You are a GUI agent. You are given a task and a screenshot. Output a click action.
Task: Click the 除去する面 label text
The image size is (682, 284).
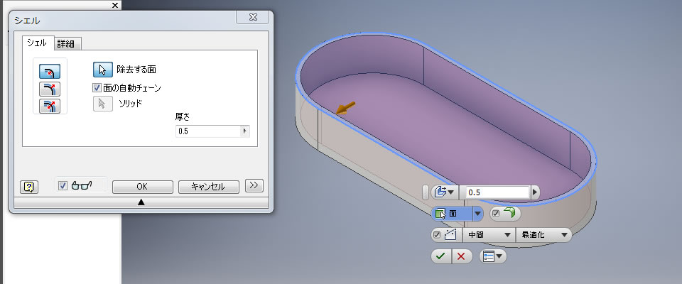(x=136, y=70)
